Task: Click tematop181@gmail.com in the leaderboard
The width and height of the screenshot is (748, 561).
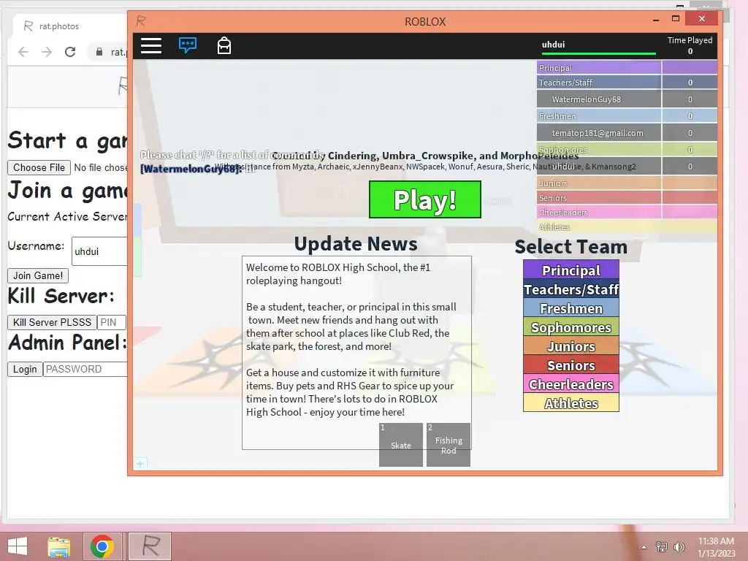Action: pyautogui.click(x=627, y=133)
